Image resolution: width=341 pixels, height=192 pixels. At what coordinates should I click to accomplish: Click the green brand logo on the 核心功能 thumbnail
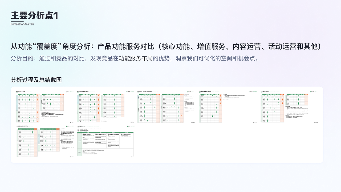pyautogui.click(x=66, y=92)
